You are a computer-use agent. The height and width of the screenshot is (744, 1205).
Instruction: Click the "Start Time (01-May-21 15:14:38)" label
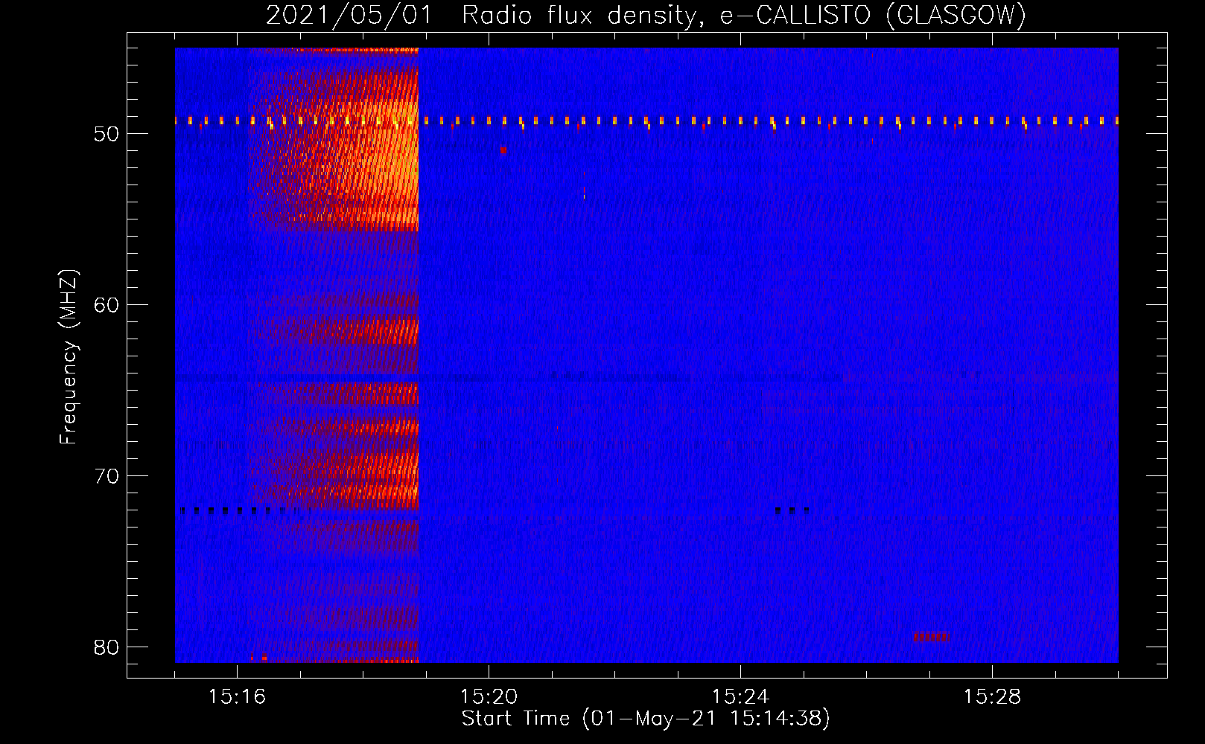point(646,718)
